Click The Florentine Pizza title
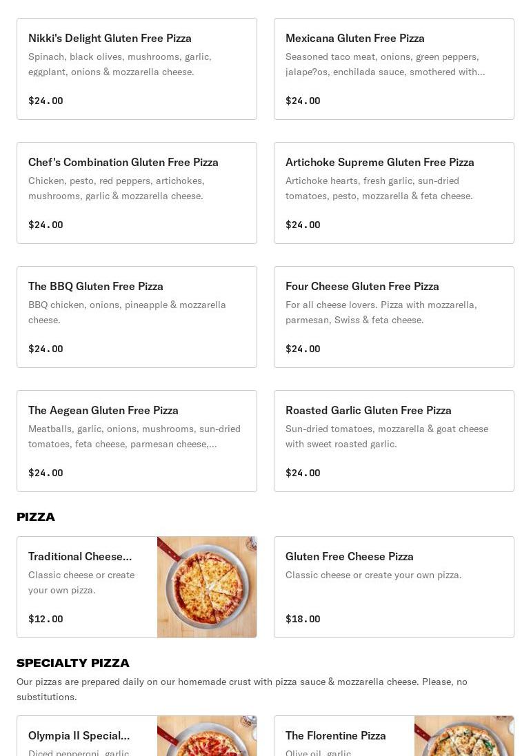Screen dimensions: 531x756 tap(335, 736)
